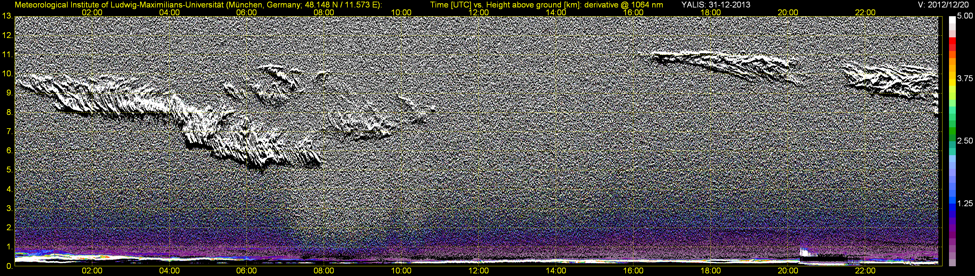Screen dimensions: 975x276
Task: Click the 9 km height axis label
Action: coord(9,93)
